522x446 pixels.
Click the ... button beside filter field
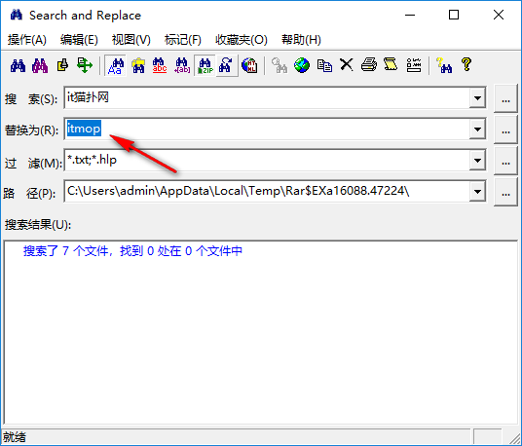pyautogui.click(x=505, y=161)
